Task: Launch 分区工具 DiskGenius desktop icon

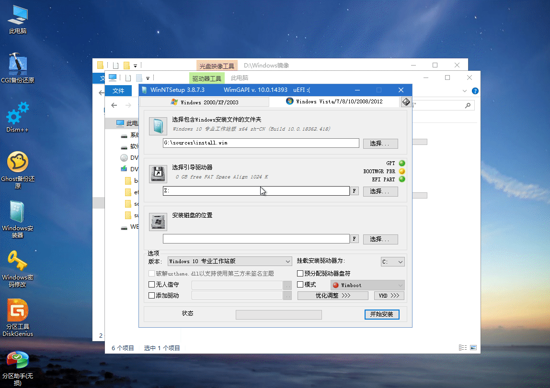Action: (18, 318)
